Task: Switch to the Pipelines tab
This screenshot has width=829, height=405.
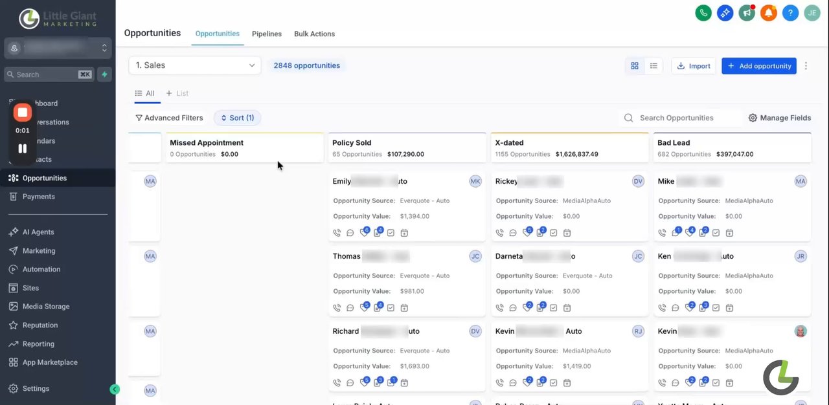Action: click(x=267, y=34)
